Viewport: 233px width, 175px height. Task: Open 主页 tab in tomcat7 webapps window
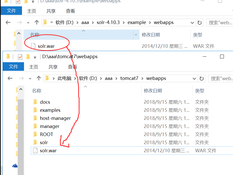pos(34,67)
